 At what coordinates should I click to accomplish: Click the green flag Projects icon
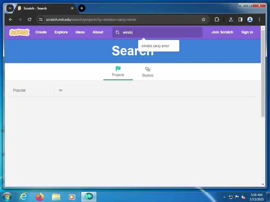(x=118, y=69)
